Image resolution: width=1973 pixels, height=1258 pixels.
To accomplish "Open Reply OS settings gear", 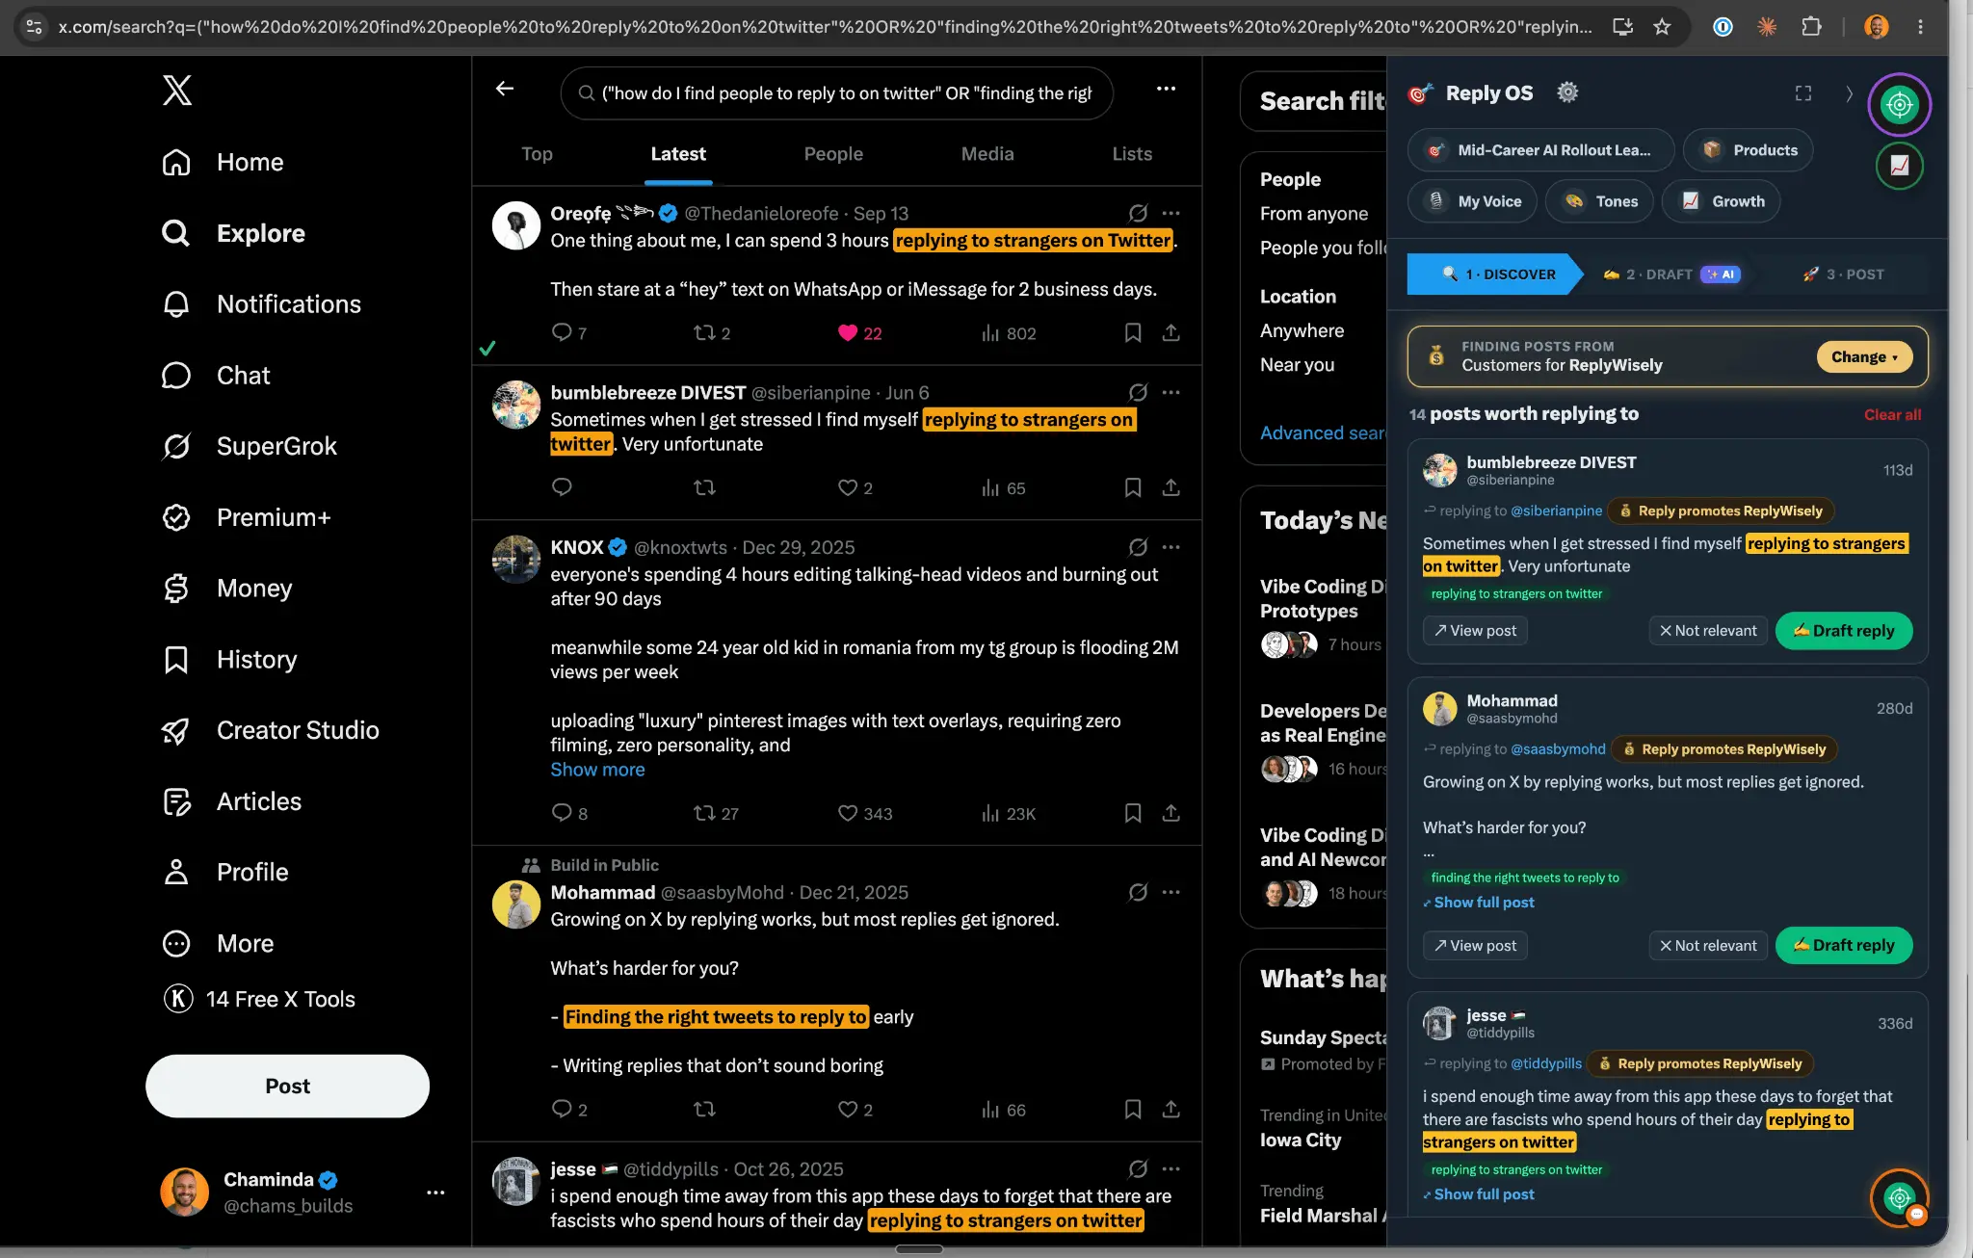I will [1567, 92].
